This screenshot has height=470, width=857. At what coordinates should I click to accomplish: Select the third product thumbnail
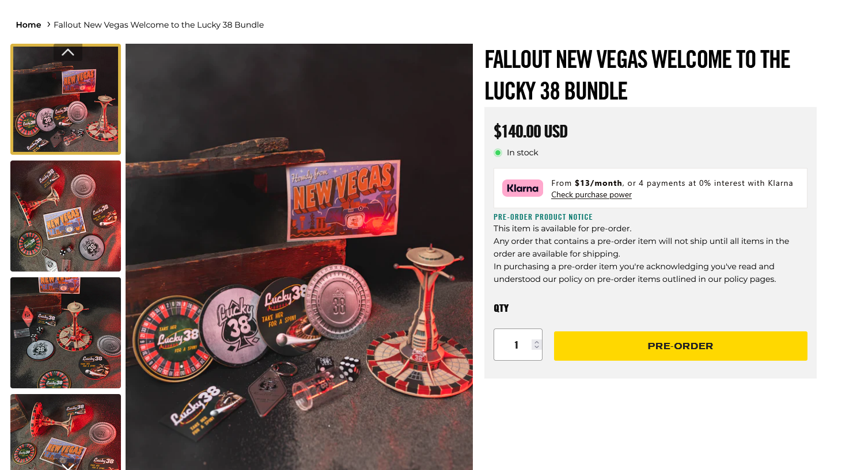pos(66,333)
